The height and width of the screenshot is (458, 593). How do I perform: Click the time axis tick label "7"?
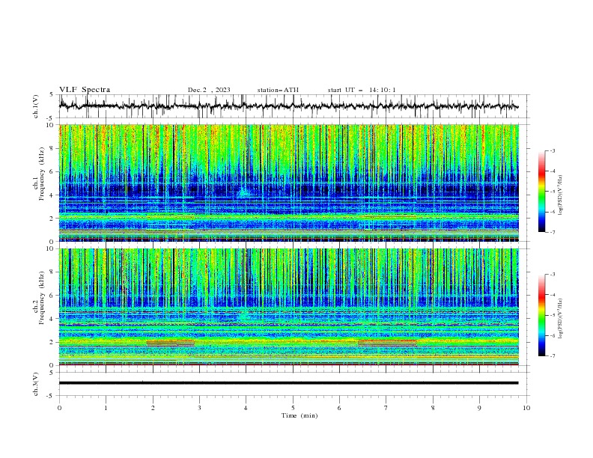pos(386,408)
